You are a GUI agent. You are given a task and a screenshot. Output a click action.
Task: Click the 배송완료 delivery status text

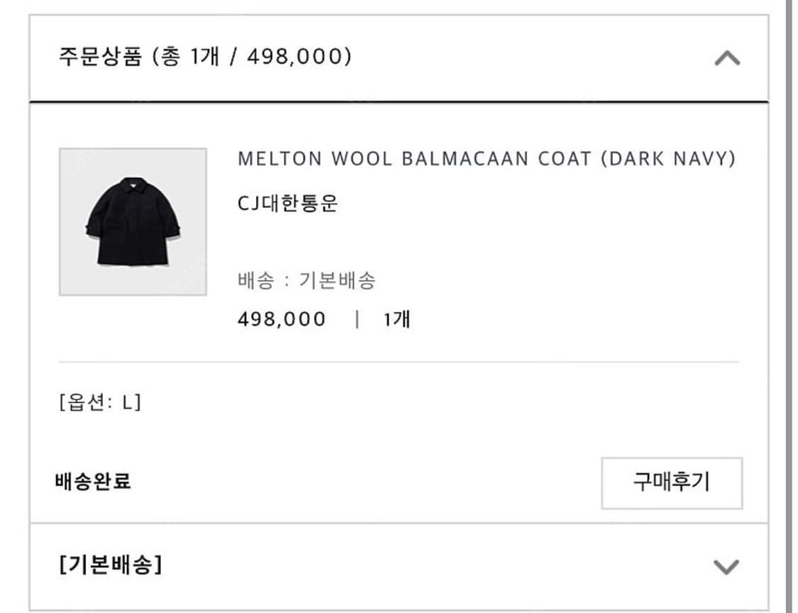tap(93, 482)
